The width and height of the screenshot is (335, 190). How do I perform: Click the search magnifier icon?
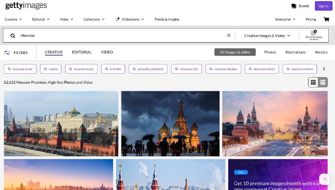[x=13, y=36]
